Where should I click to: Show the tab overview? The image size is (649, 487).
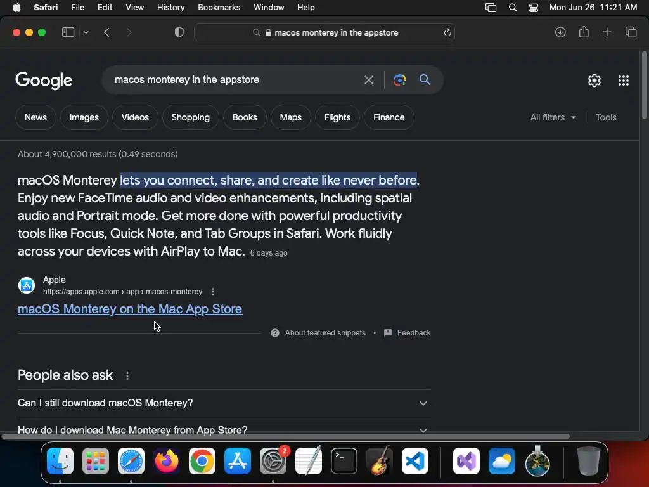pos(631,32)
